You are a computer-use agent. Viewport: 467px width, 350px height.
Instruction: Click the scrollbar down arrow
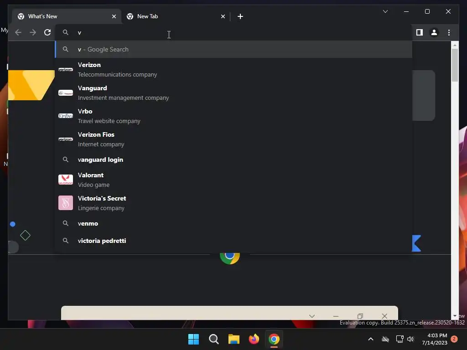[455, 316]
